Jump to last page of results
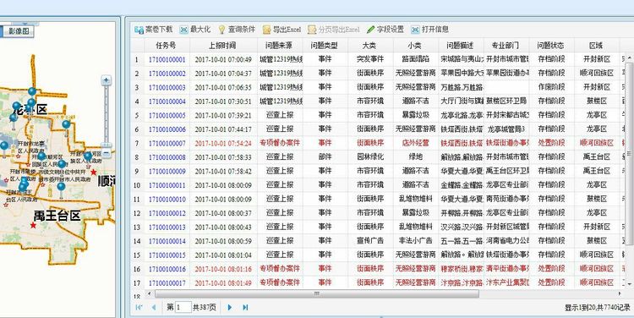The image size is (634, 318). tap(245, 308)
